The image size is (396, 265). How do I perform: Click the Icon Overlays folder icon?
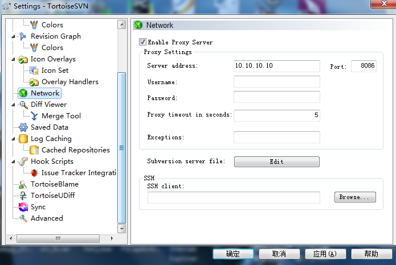pyautogui.click(x=23, y=59)
